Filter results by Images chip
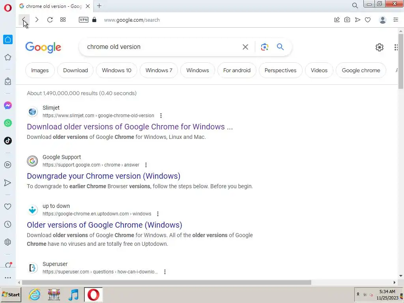 pos(40,70)
